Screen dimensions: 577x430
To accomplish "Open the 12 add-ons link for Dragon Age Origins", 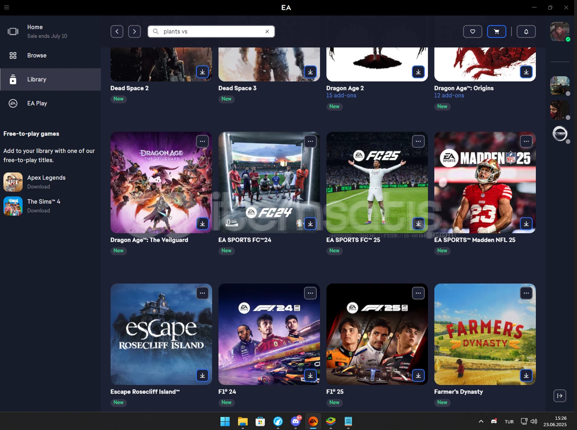I will (x=449, y=95).
